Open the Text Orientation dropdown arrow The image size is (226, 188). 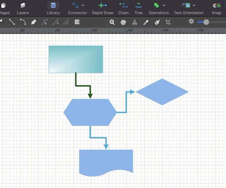click(194, 5)
